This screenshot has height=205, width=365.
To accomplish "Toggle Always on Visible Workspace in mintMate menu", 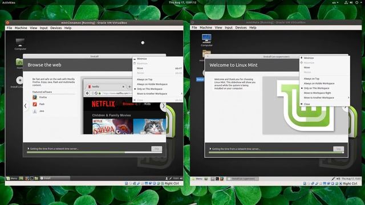I will click(x=325, y=84).
